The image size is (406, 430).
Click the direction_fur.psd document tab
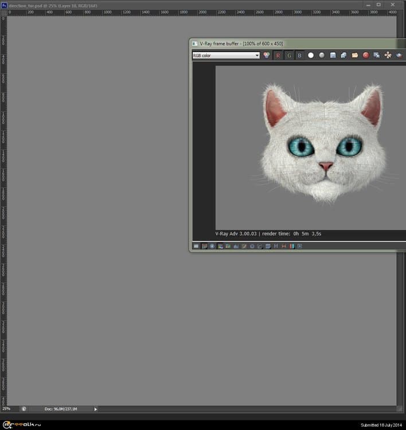[52, 5]
